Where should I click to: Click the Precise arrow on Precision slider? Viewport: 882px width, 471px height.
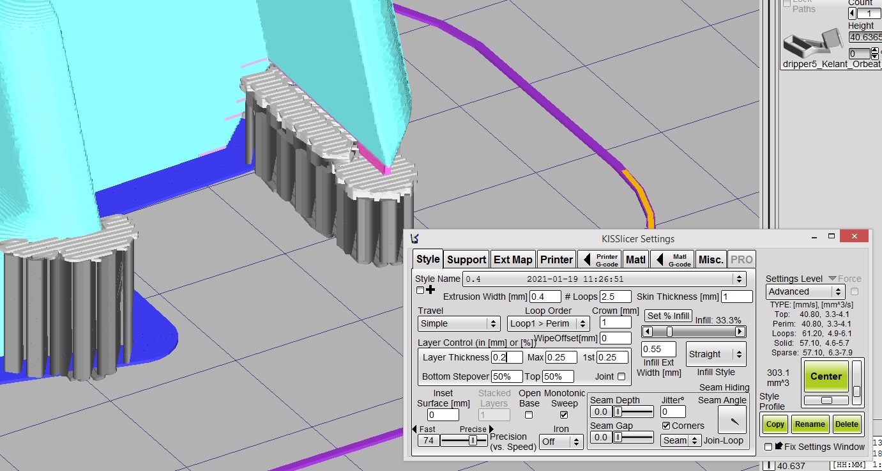(491, 429)
